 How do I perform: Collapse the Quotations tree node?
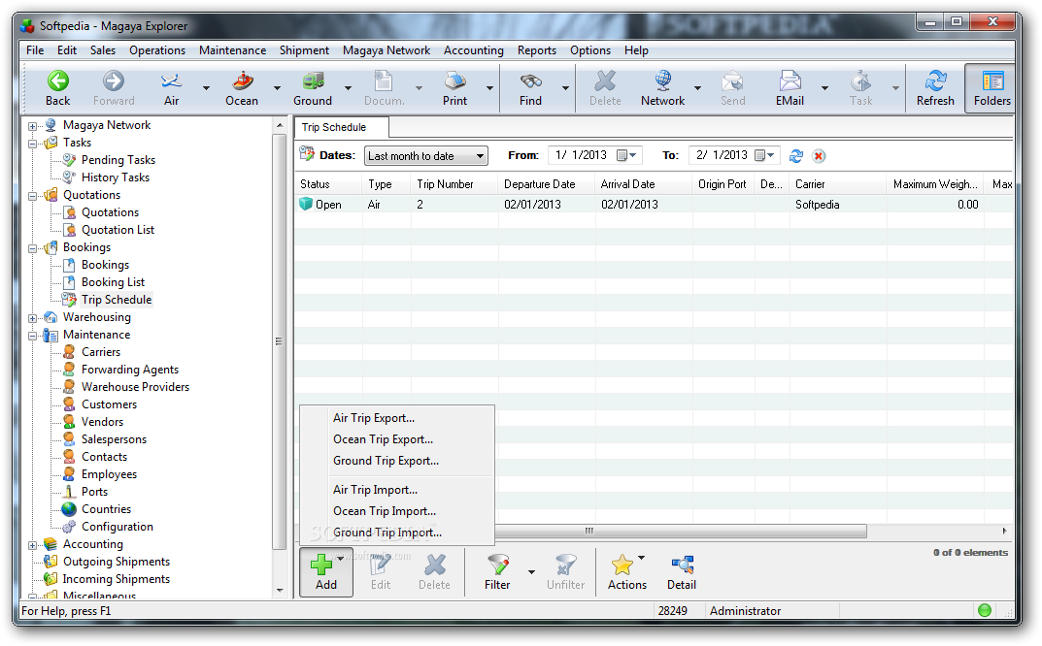coord(32,196)
